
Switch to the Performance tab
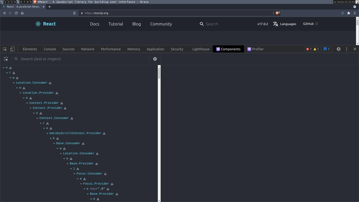(x=111, y=49)
